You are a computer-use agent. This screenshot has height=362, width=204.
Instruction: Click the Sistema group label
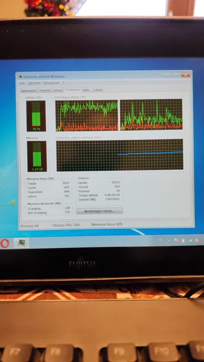pos(83,178)
